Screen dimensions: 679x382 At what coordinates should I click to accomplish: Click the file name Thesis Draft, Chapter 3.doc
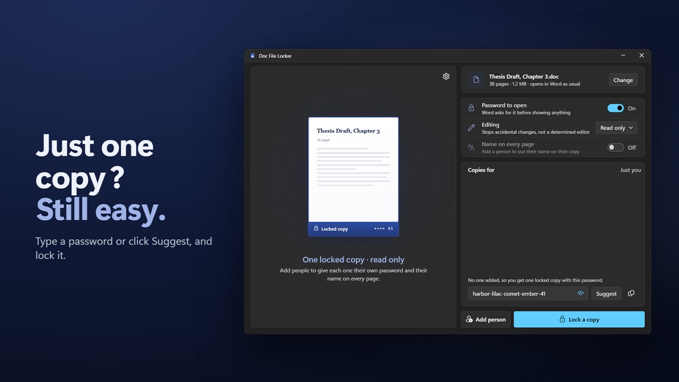[524, 76]
